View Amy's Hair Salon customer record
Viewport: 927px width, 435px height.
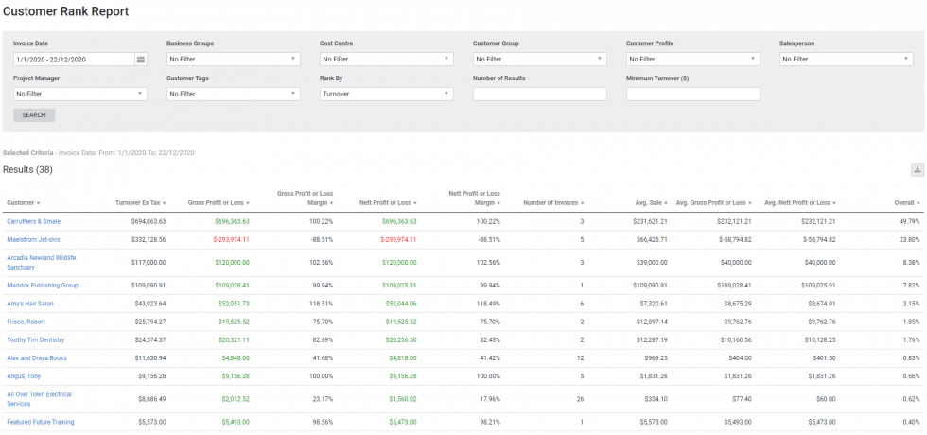[30, 303]
